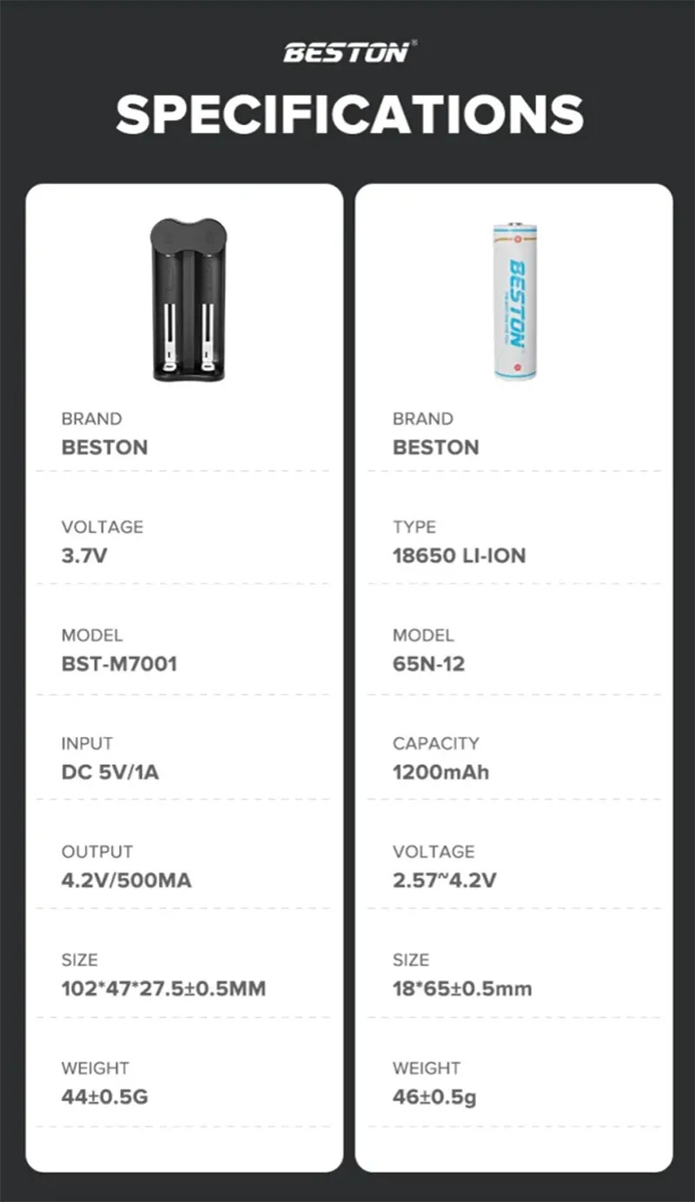This screenshot has width=695, height=1202.
Task: Select the charger model BST-M7001 text
Action: tap(119, 664)
